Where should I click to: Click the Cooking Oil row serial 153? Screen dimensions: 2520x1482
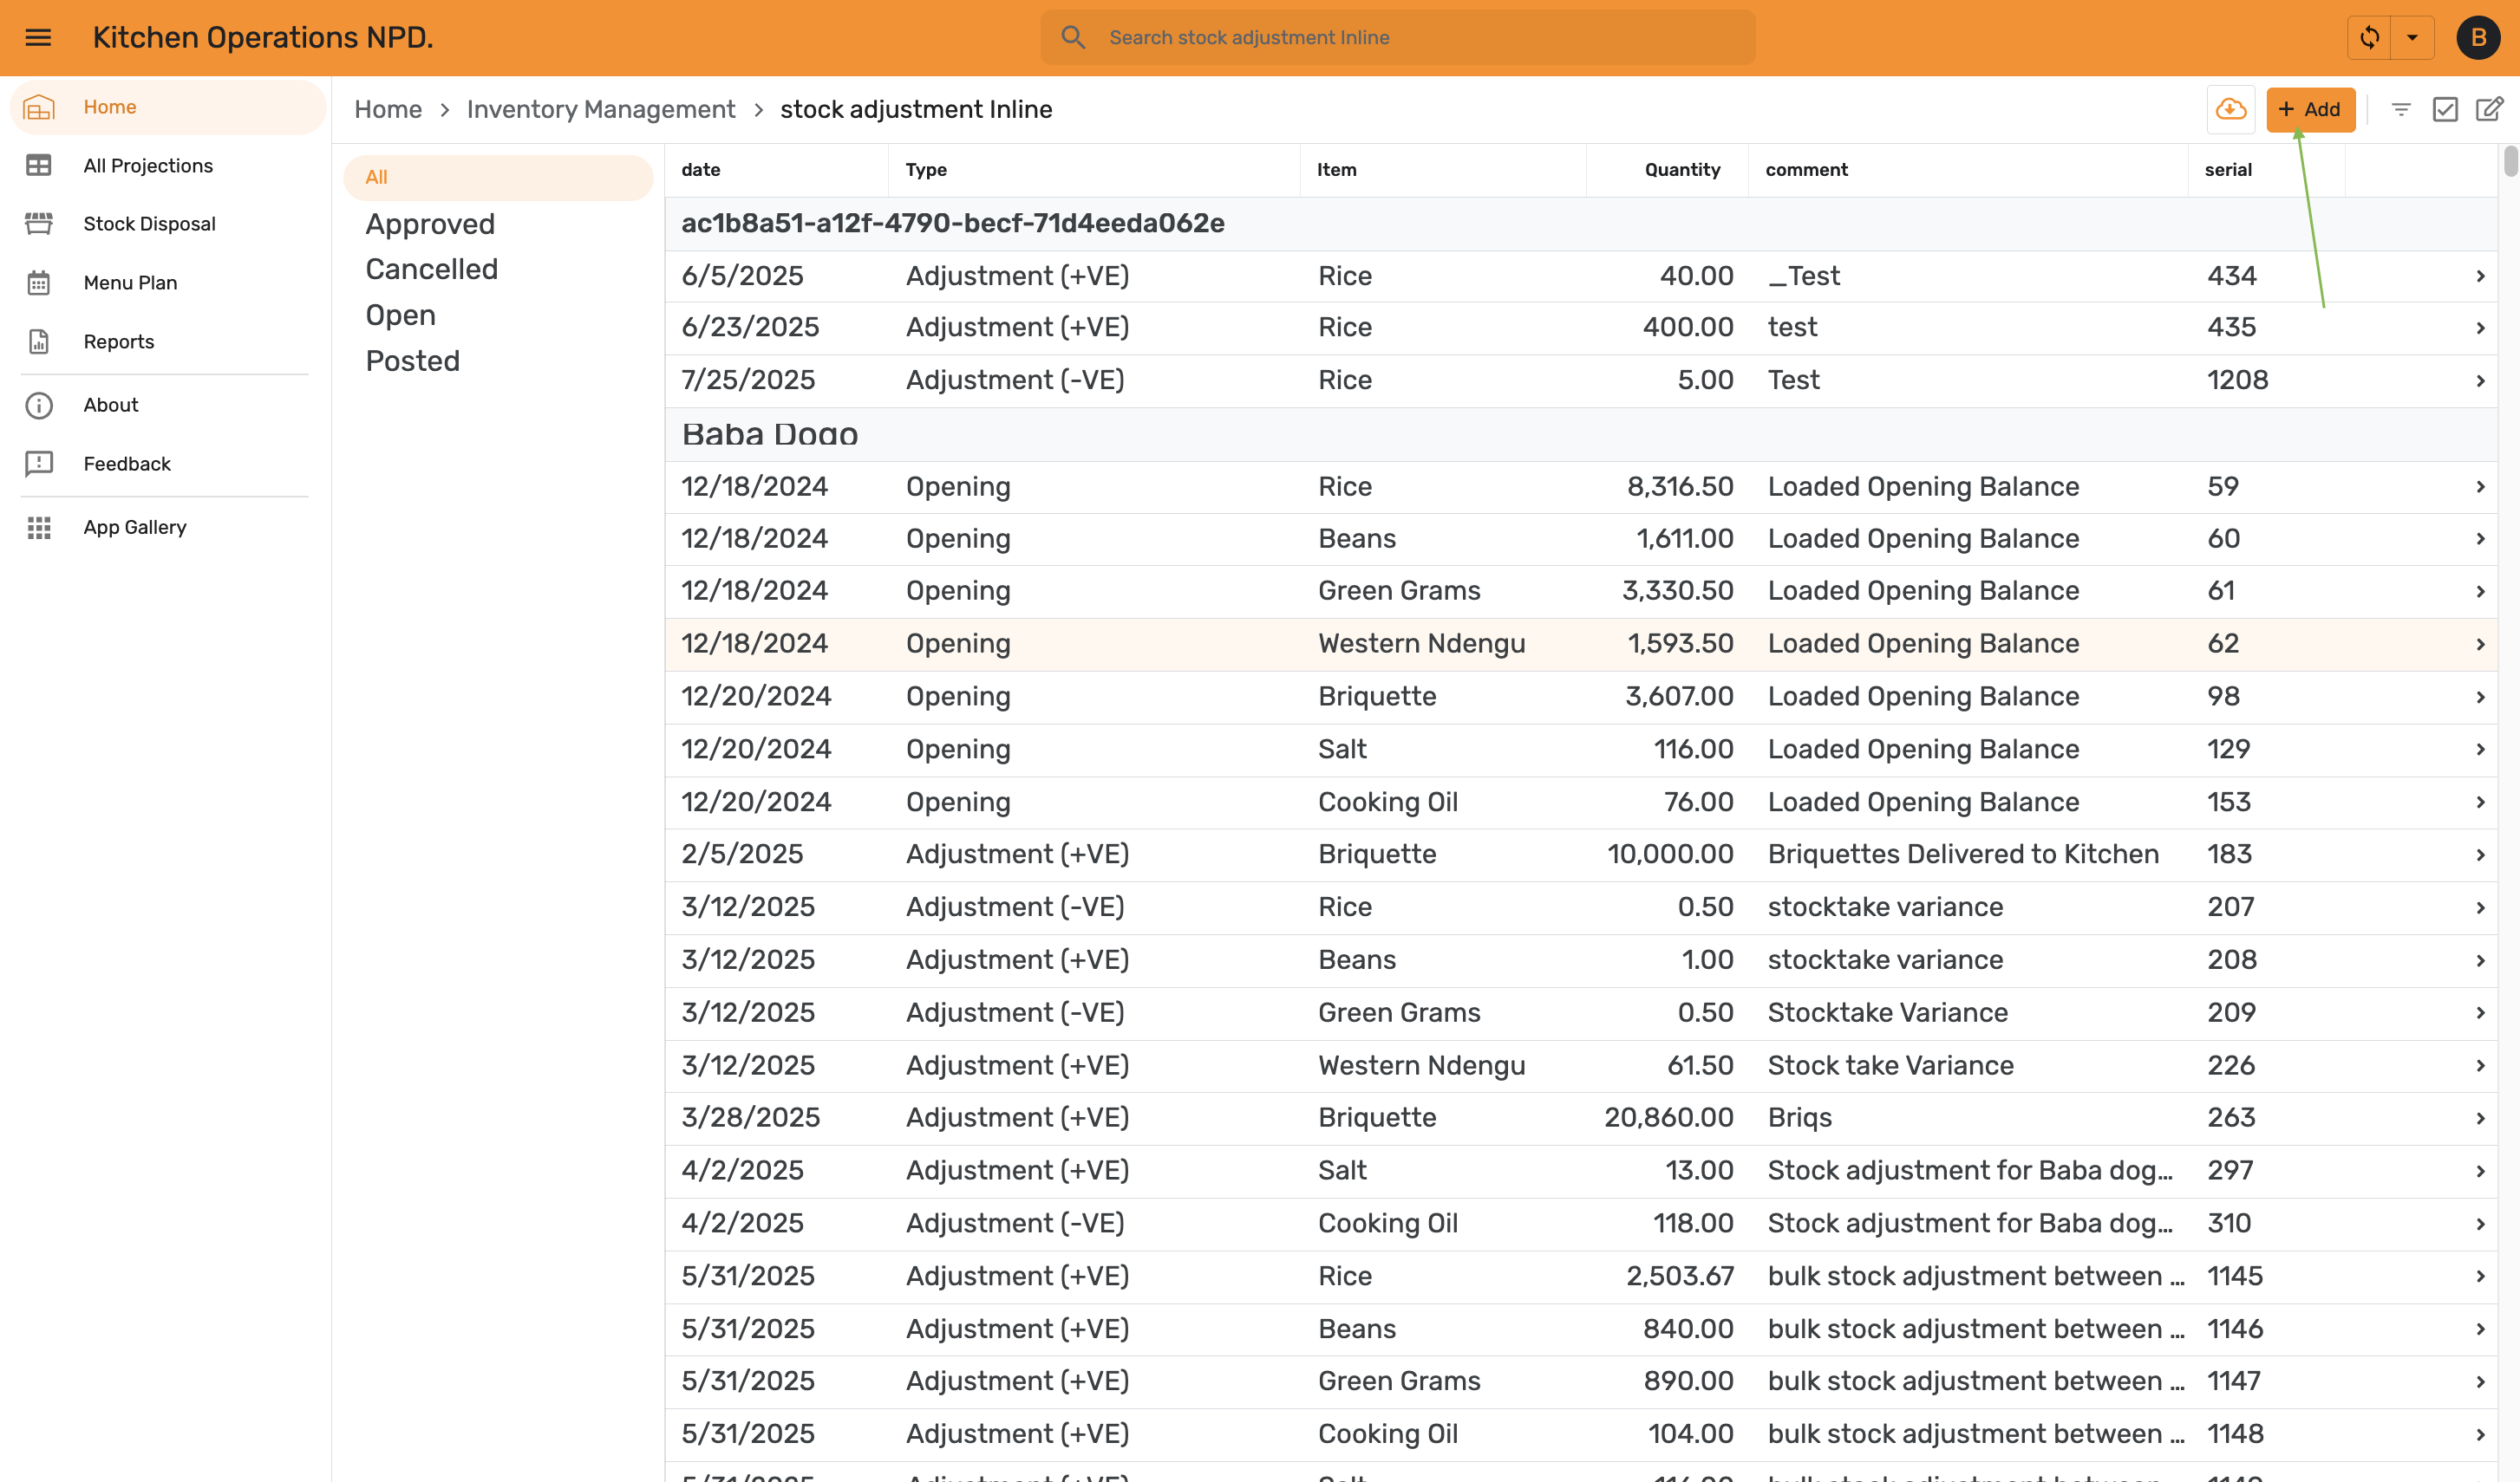pyautogui.click(x=1581, y=803)
